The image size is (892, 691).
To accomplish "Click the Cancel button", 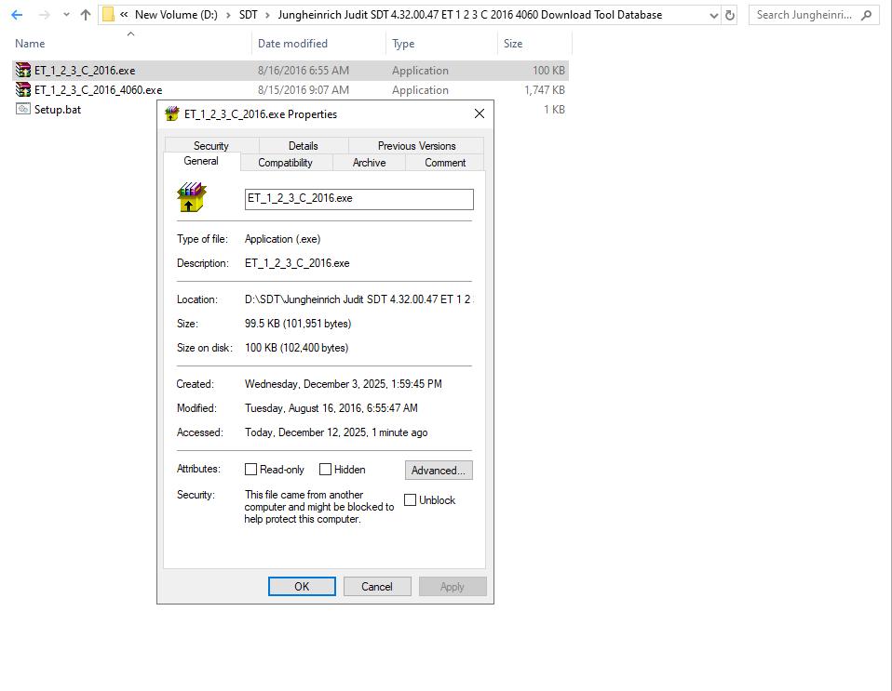I will [377, 587].
